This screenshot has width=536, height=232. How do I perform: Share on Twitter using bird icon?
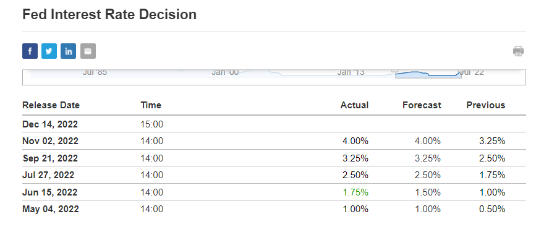click(49, 51)
